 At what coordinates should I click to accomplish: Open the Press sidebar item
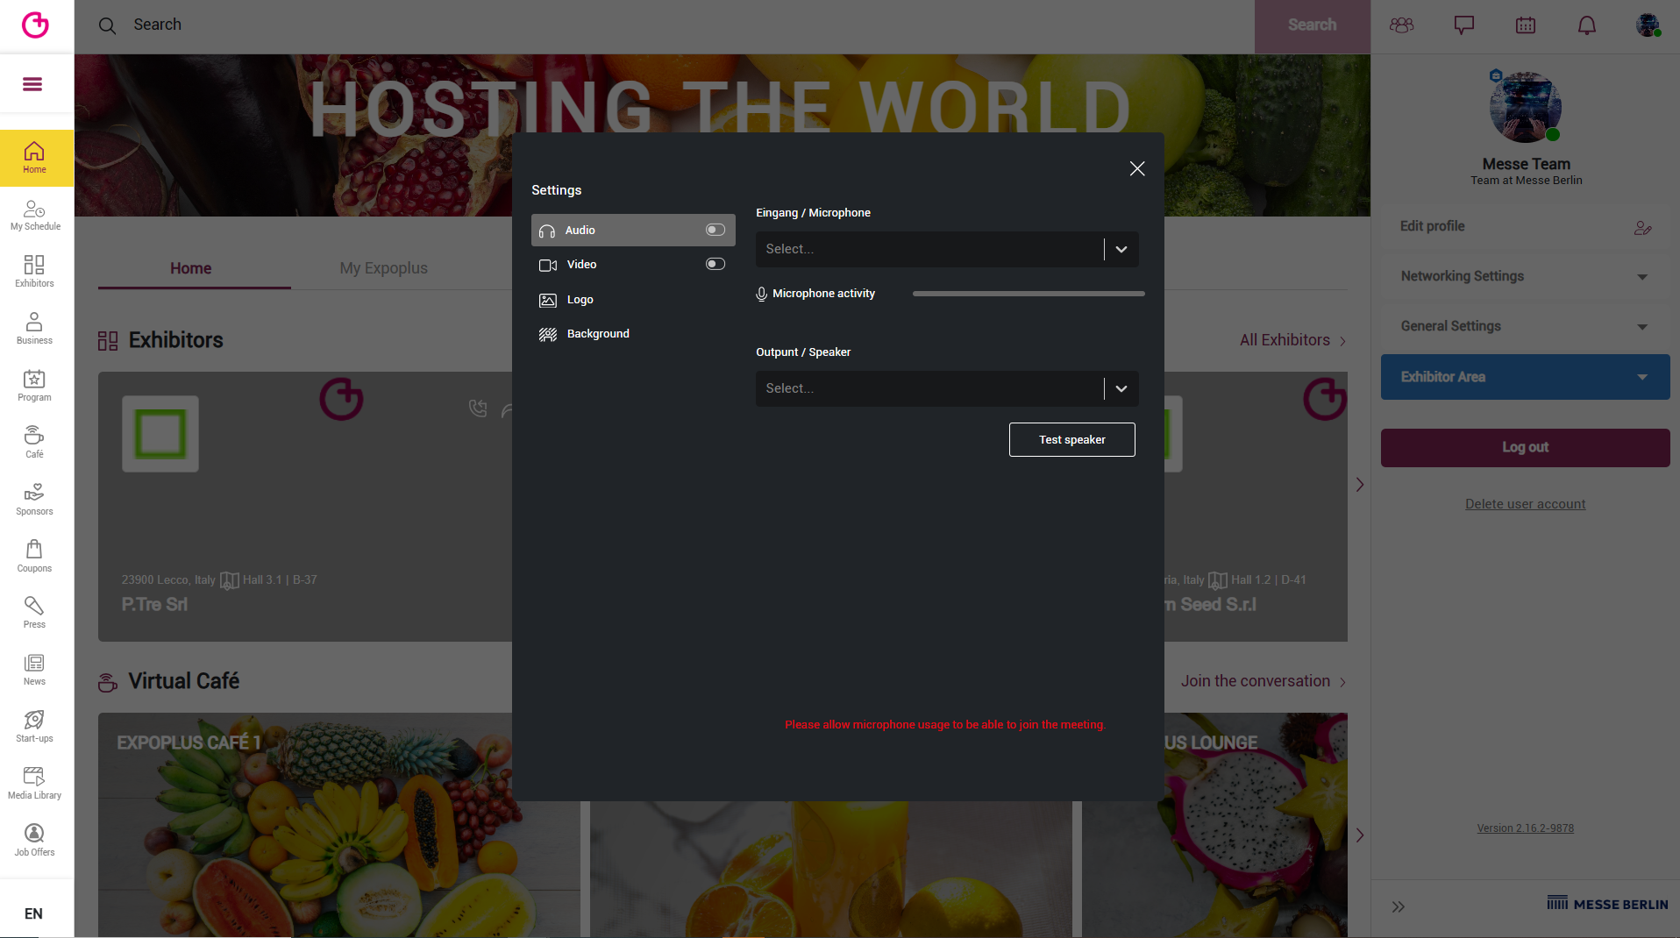click(x=35, y=613)
